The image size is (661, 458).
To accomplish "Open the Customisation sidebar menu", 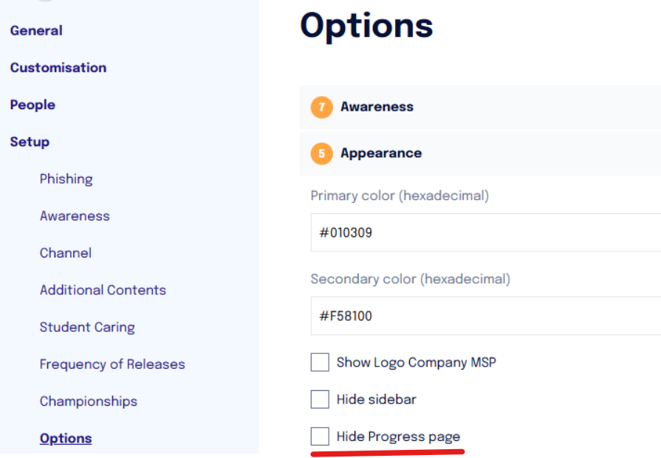I will pos(58,68).
